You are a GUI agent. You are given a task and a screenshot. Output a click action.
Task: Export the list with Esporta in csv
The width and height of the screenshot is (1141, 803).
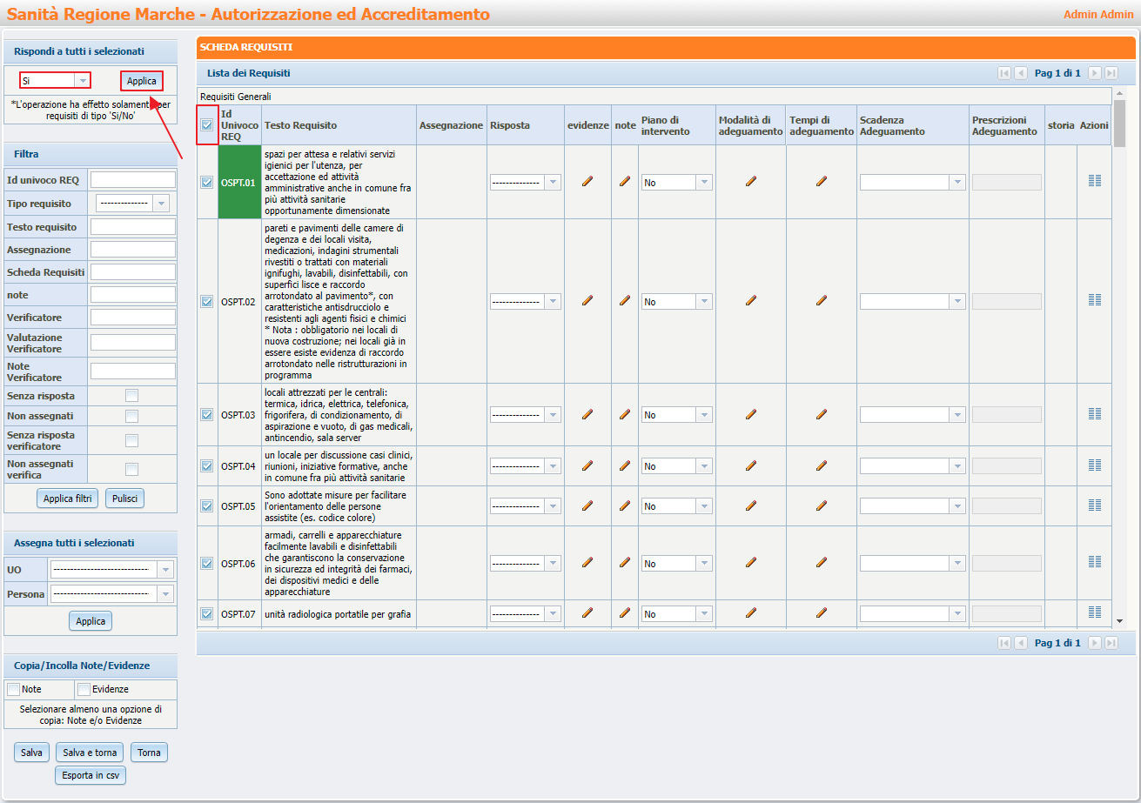(91, 775)
